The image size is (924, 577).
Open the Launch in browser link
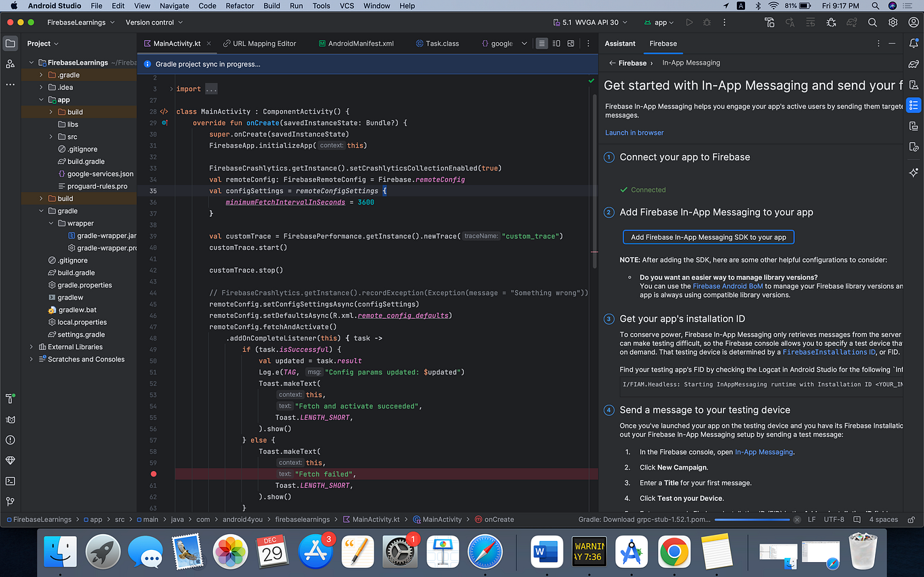[x=633, y=133]
